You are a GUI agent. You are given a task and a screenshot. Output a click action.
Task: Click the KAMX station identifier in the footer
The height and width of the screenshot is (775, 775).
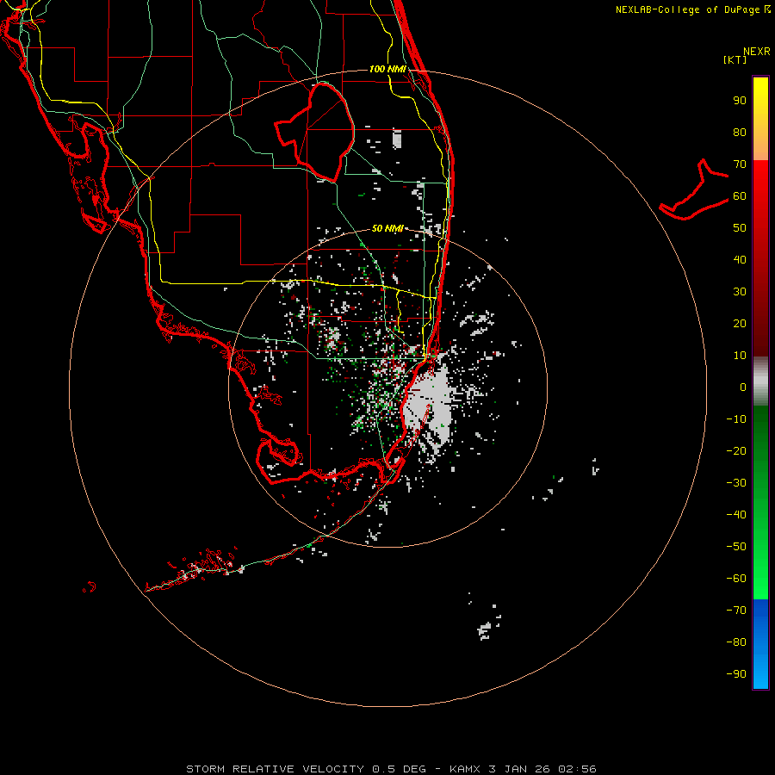pyautogui.click(x=465, y=769)
